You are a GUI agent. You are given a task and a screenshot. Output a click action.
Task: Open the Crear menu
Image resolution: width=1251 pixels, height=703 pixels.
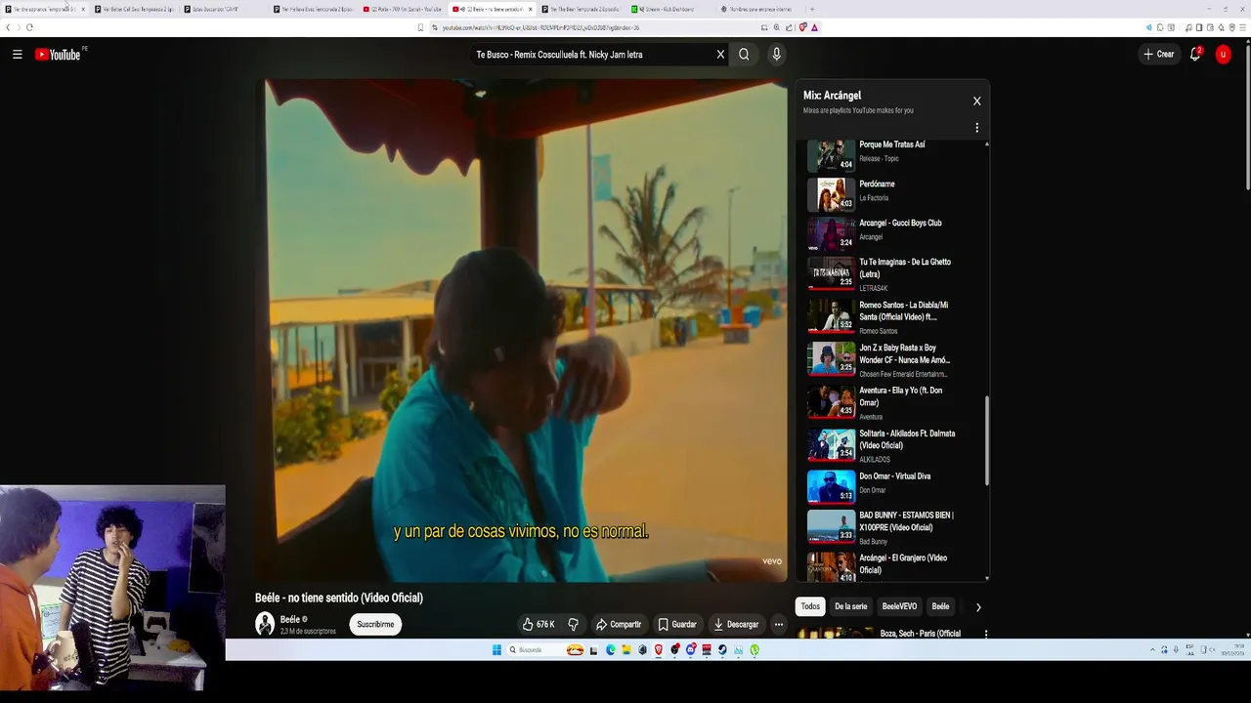point(1159,55)
